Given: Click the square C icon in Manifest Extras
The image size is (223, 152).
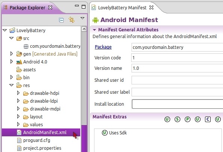Looking at the screenshot, I should 208,119.
